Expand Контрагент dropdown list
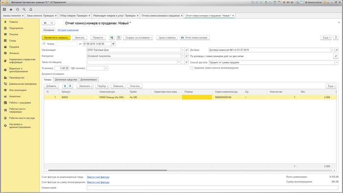Viewport: 343px width, 193px height. (x=182, y=56)
